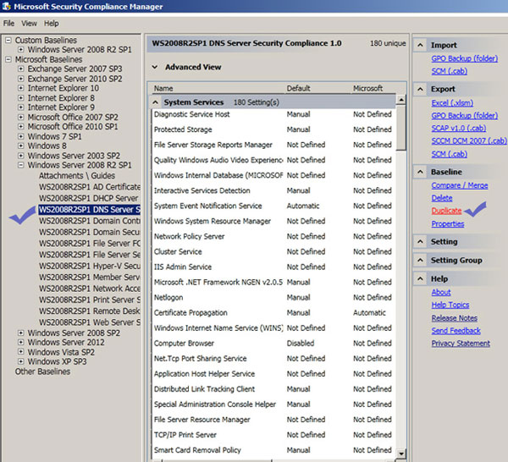This screenshot has height=462, width=508.
Task: Export to Excel (.xlsm) link
Action: point(452,103)
